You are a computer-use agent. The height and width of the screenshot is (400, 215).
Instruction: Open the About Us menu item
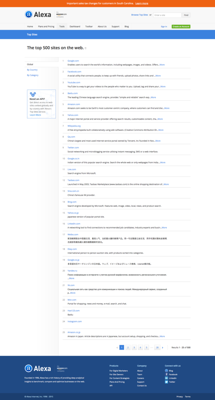pos(102,27)
